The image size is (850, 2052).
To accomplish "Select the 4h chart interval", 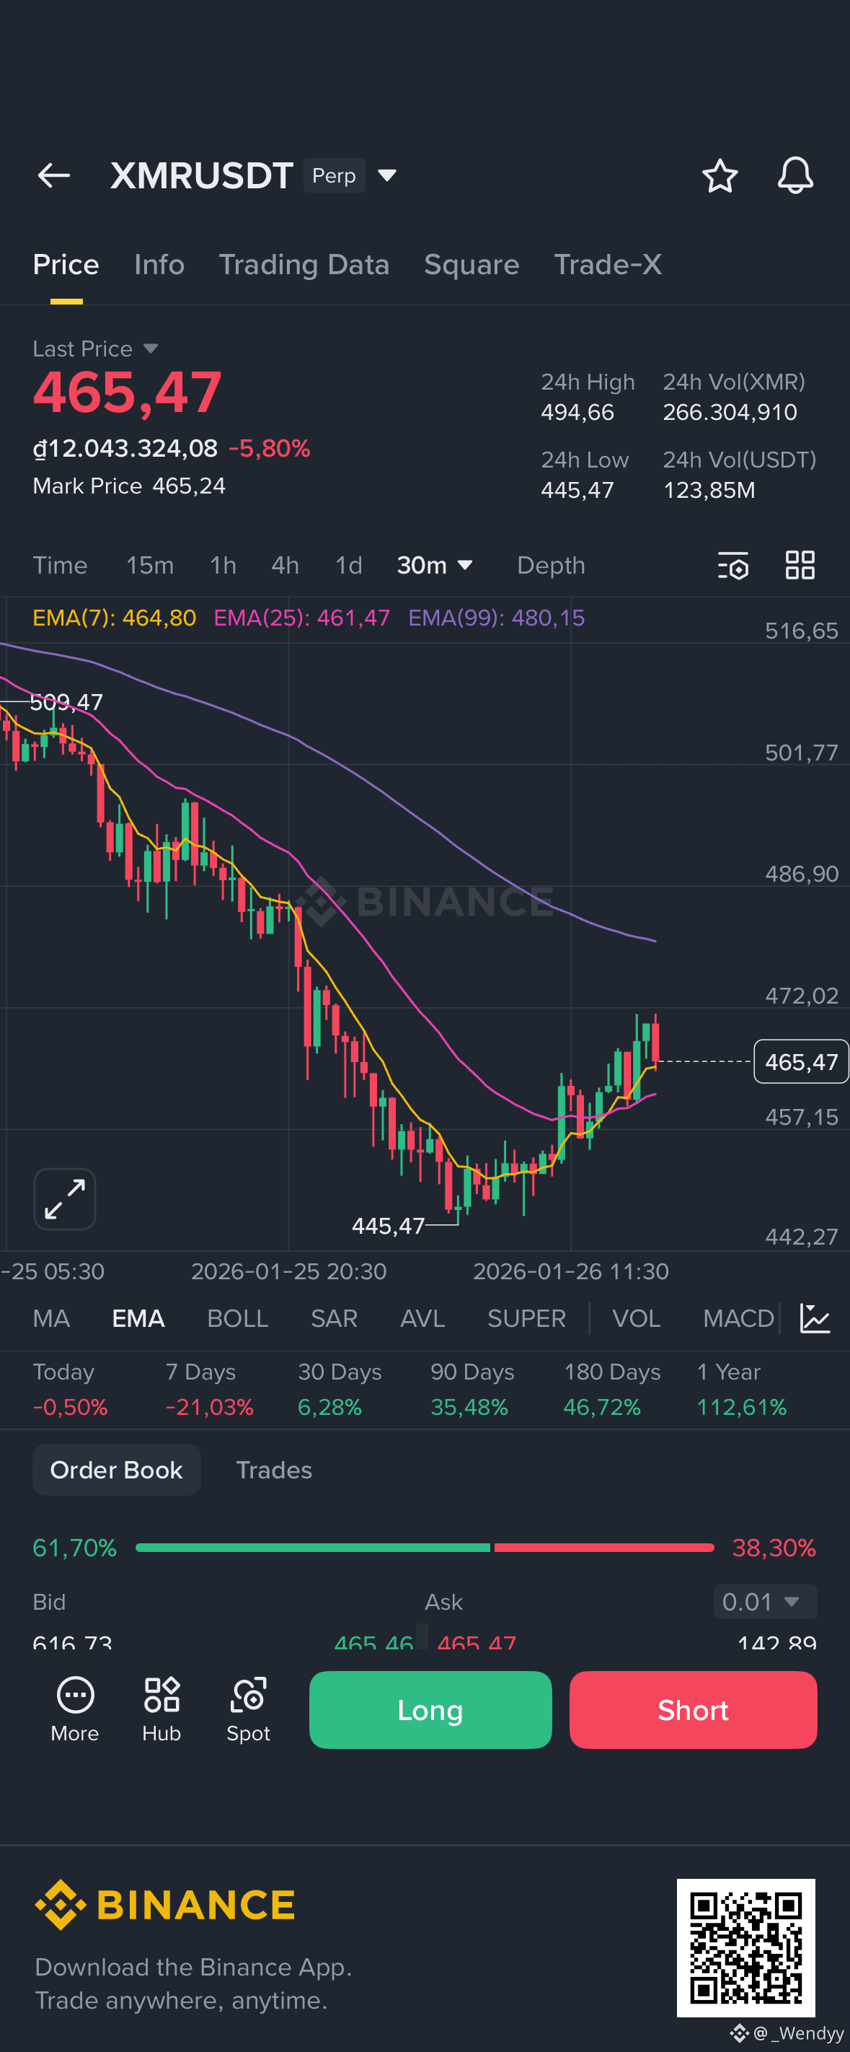I will [x=285, y=565].
